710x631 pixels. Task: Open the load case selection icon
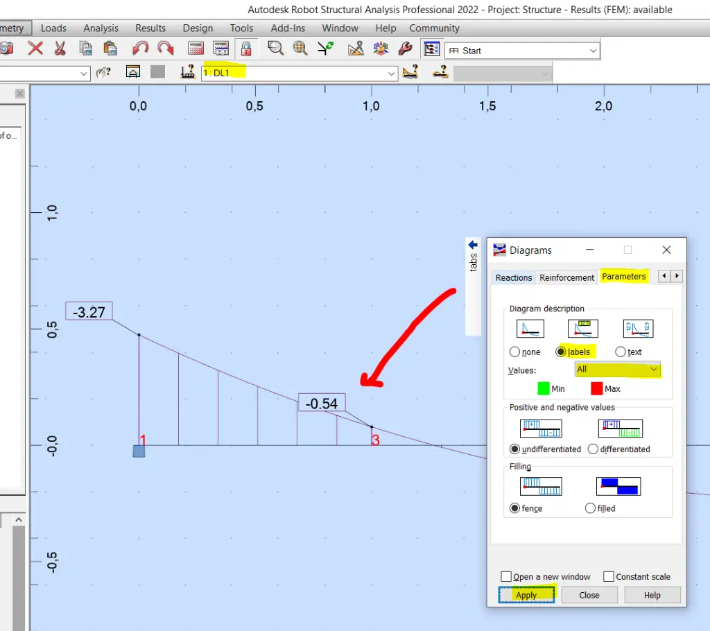(x=187, y=71)
